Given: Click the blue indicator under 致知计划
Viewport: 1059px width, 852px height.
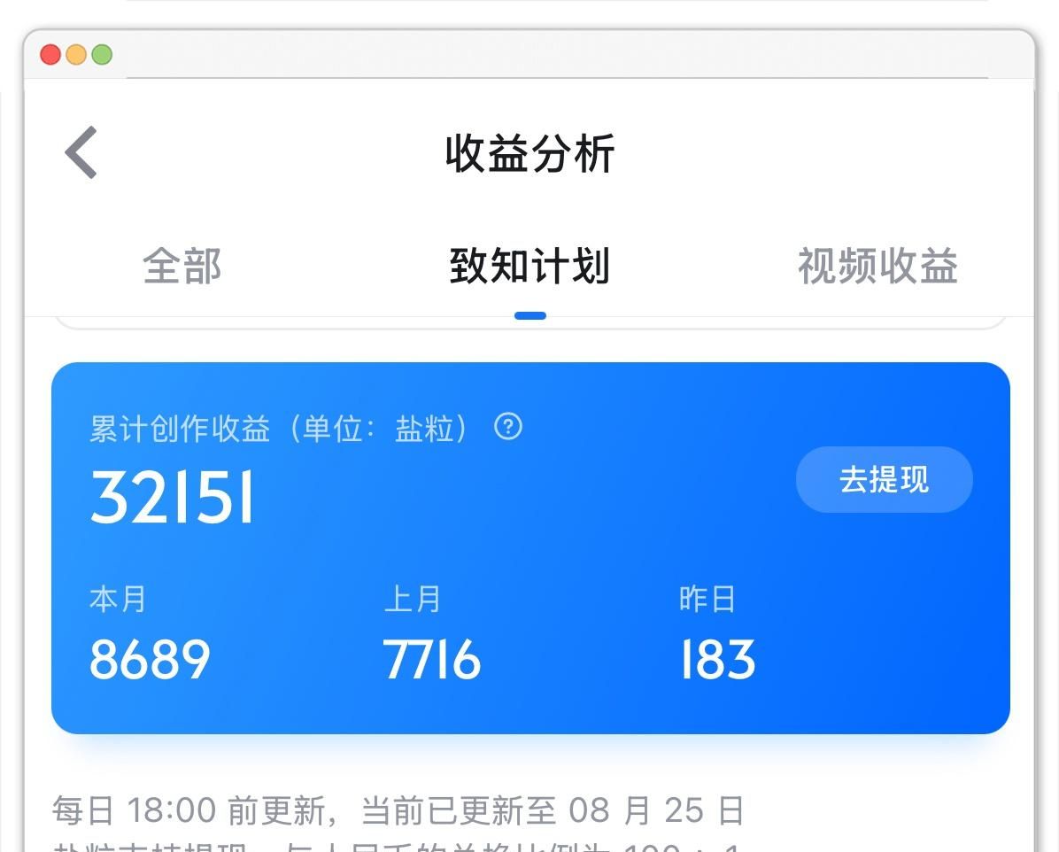Looking at the screenshot, I should tap(530, 315).
